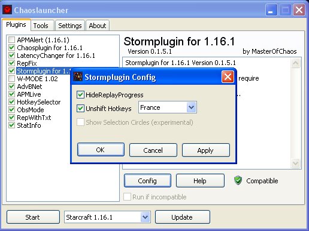Toggle the HotkeySelector plugin checkbox

[11, 102]
